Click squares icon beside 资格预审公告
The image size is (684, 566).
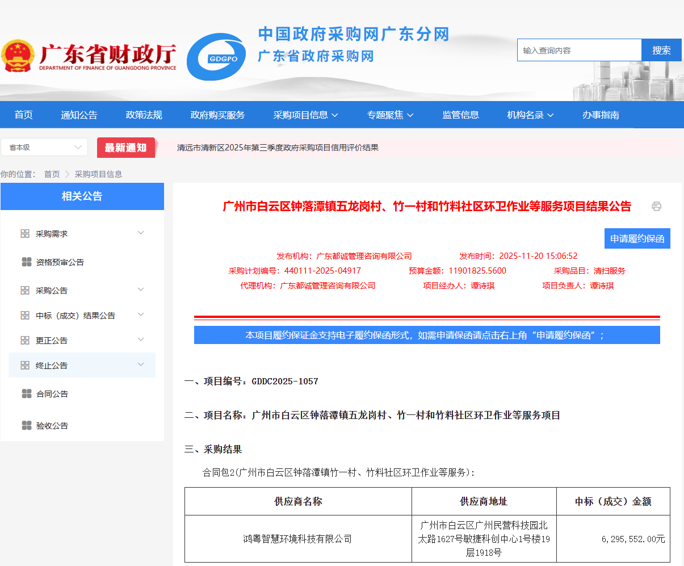(26, 262)
